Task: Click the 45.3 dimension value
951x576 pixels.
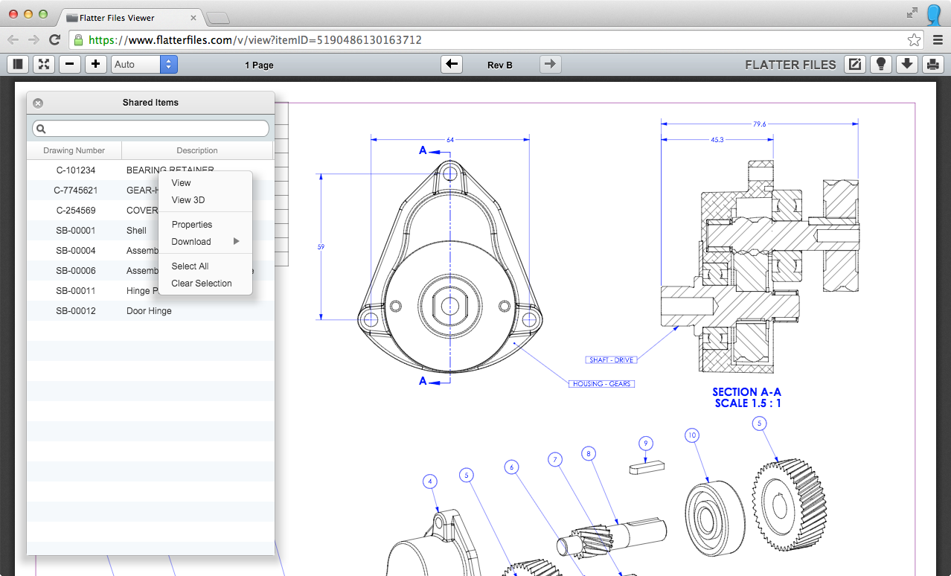Action: coord(717,139)
